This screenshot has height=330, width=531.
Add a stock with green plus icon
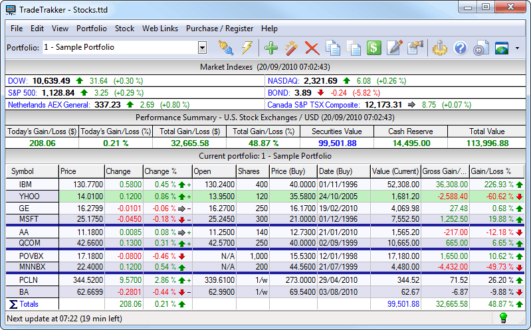[271, 48]
